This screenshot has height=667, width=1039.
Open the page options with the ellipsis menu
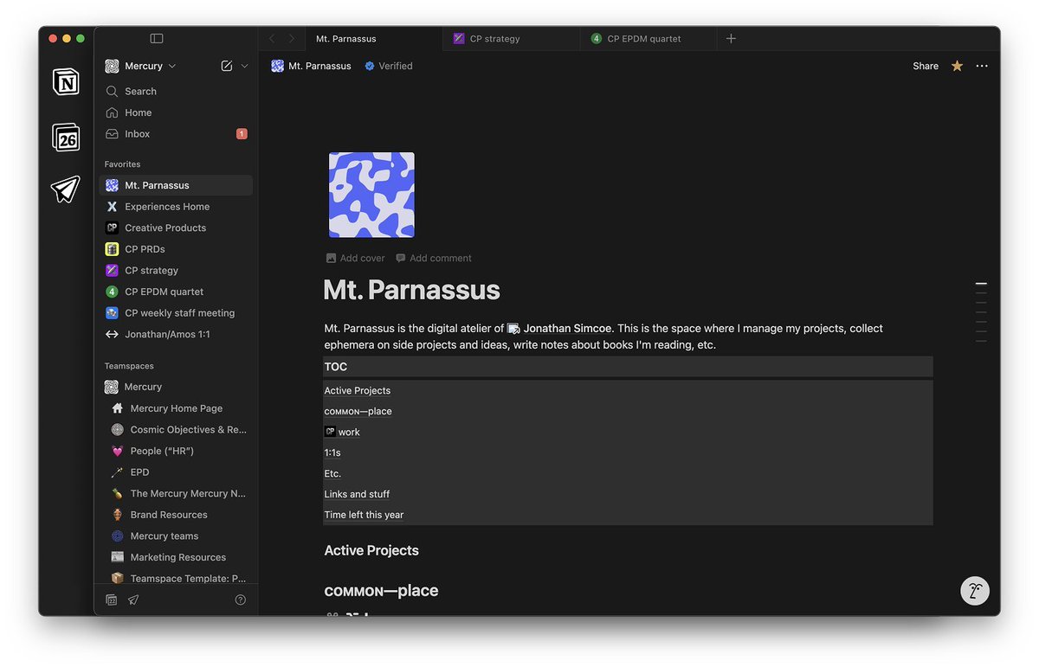[981, 66]
